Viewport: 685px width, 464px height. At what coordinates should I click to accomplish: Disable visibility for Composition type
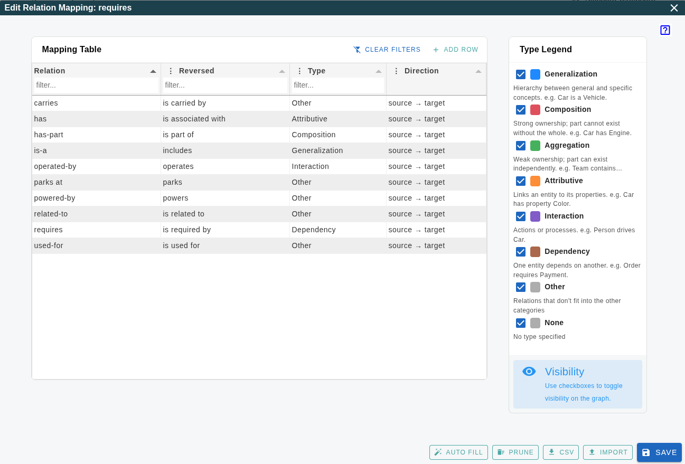click(x=521, y=110)
